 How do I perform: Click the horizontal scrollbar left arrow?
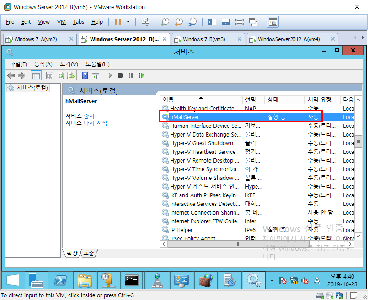click(x=164, y=244)
